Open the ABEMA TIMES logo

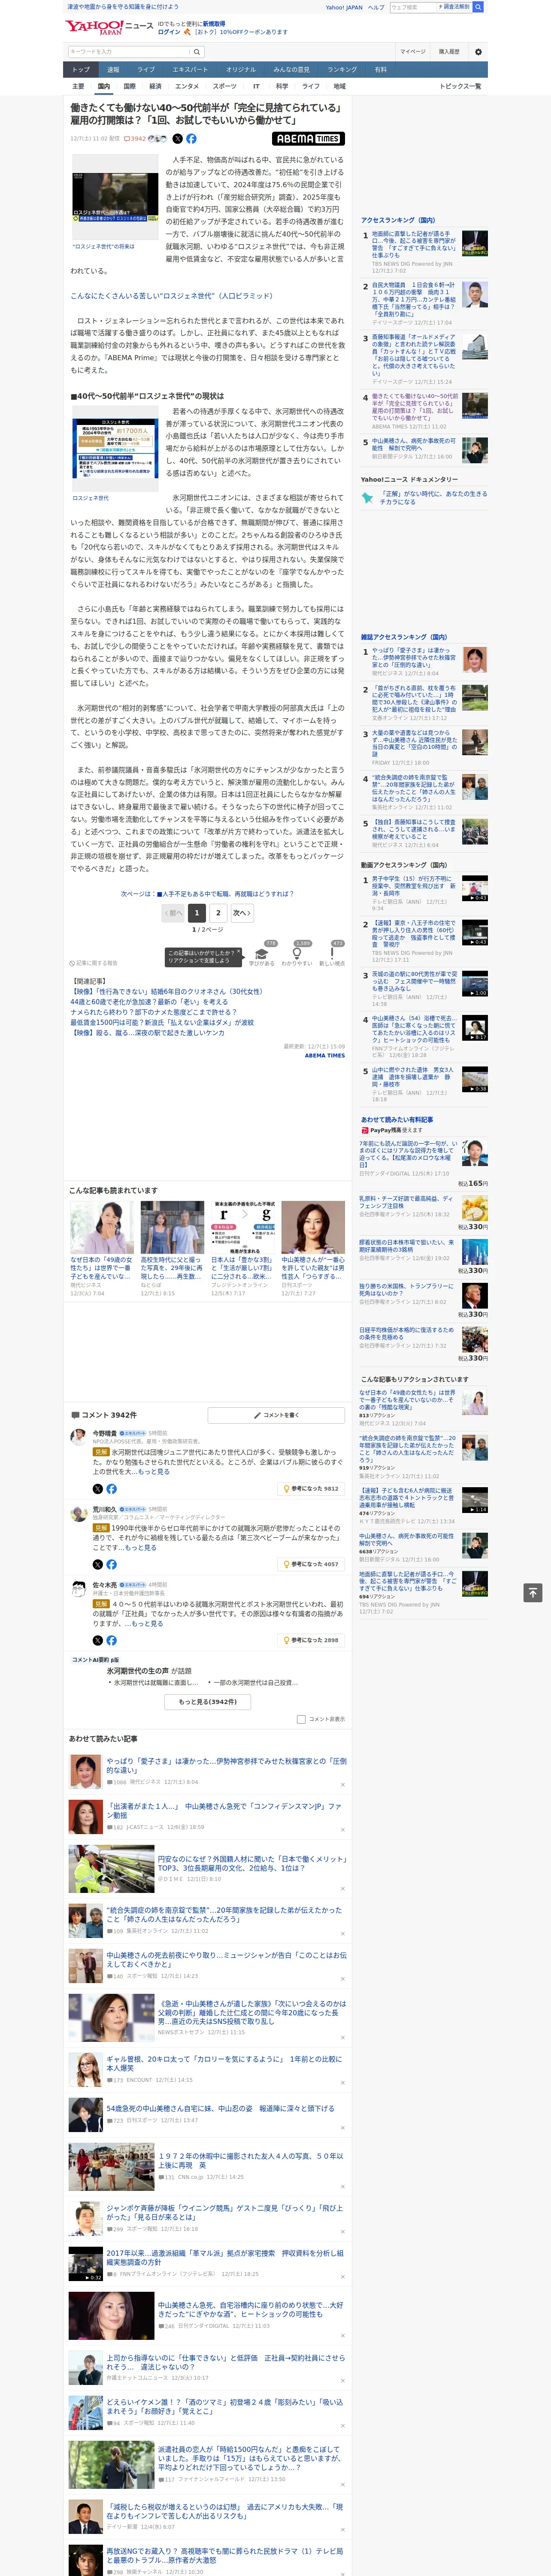coord(308,139)
